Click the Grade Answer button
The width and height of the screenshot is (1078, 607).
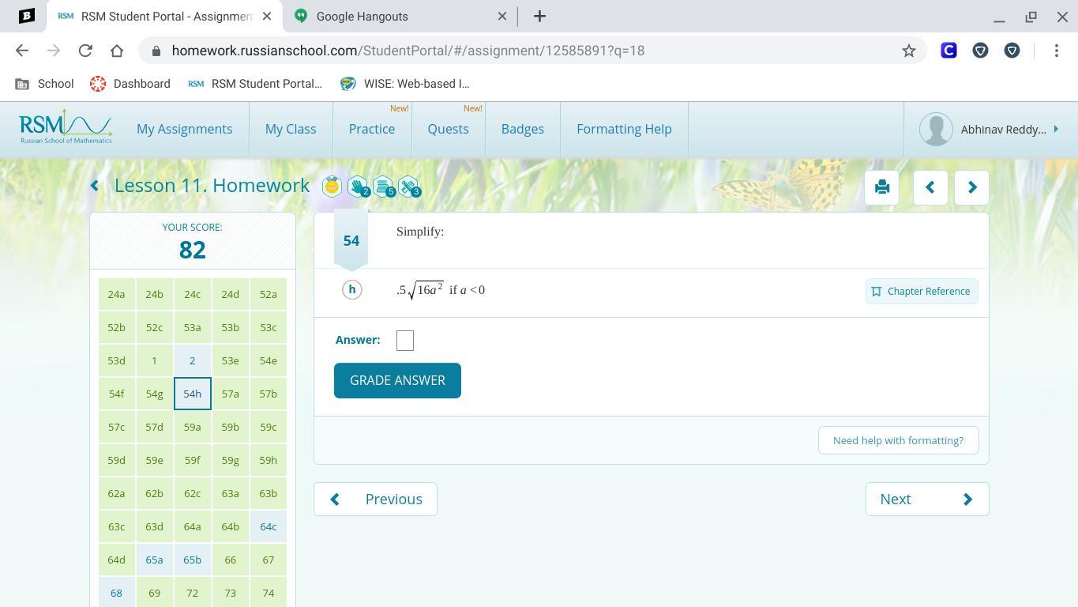click(397, 380)
